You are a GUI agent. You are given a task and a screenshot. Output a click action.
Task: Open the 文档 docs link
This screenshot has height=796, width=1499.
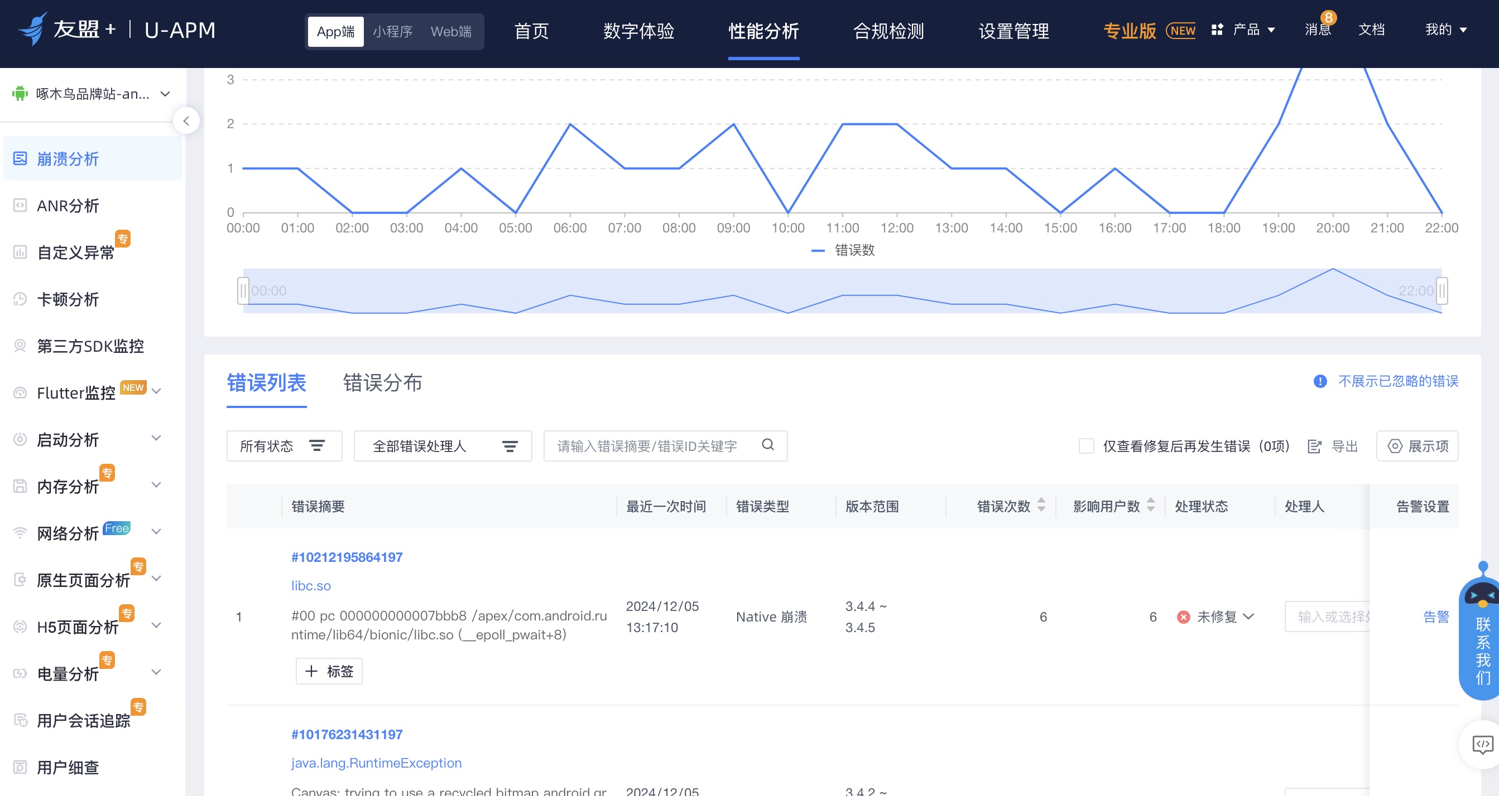pos(1371,30)
